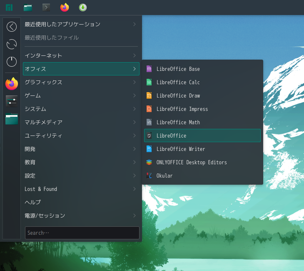Viewport: 304px width, 271px height.
Task: Click the LibreOffice Calc spreadsheet icon
Action: [149, 82]
